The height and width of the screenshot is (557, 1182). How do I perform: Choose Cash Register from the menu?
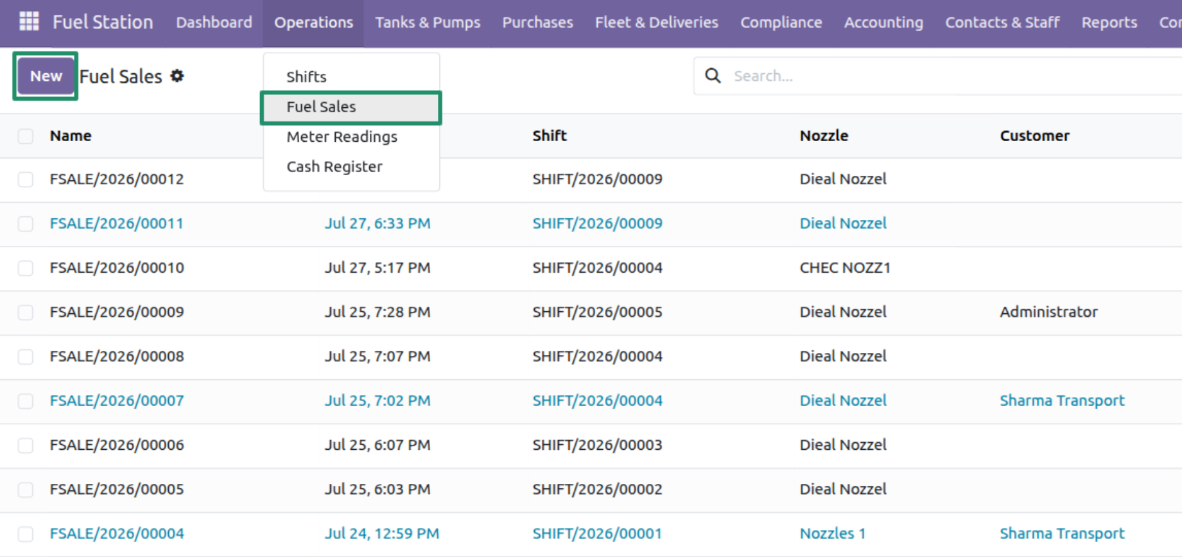pyautogui.click(x=351, y=167)
